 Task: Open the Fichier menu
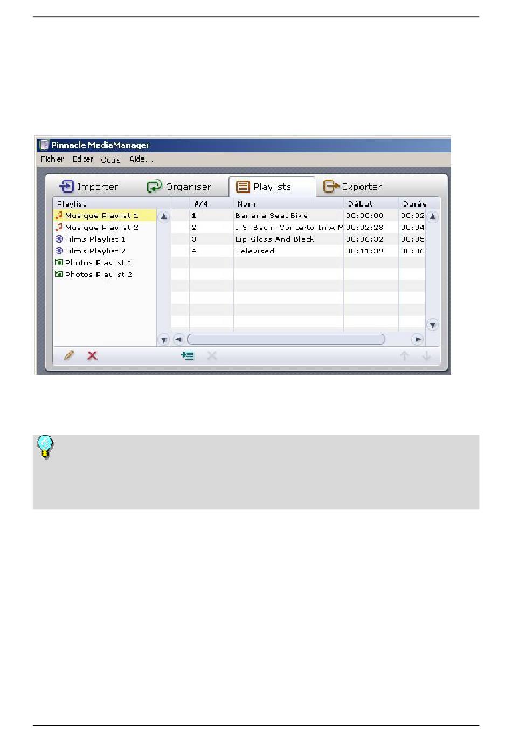tap(52, 160)
